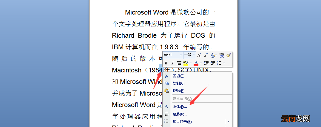Apply quick styles with the A paintbrush icon
Image resolution: width=321 pixels, height=127 pixels.
[212, 55]
